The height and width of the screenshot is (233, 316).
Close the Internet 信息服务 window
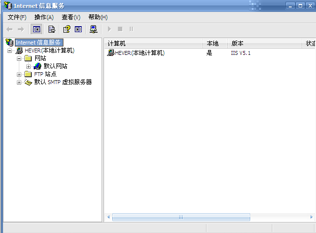point(311,6)
